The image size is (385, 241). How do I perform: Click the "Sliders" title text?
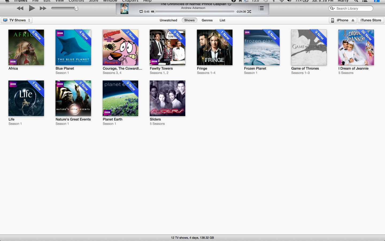155,119
